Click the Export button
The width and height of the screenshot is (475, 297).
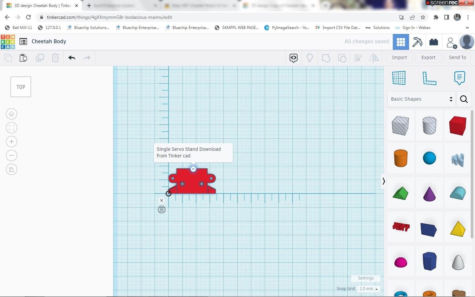(428, 57)
